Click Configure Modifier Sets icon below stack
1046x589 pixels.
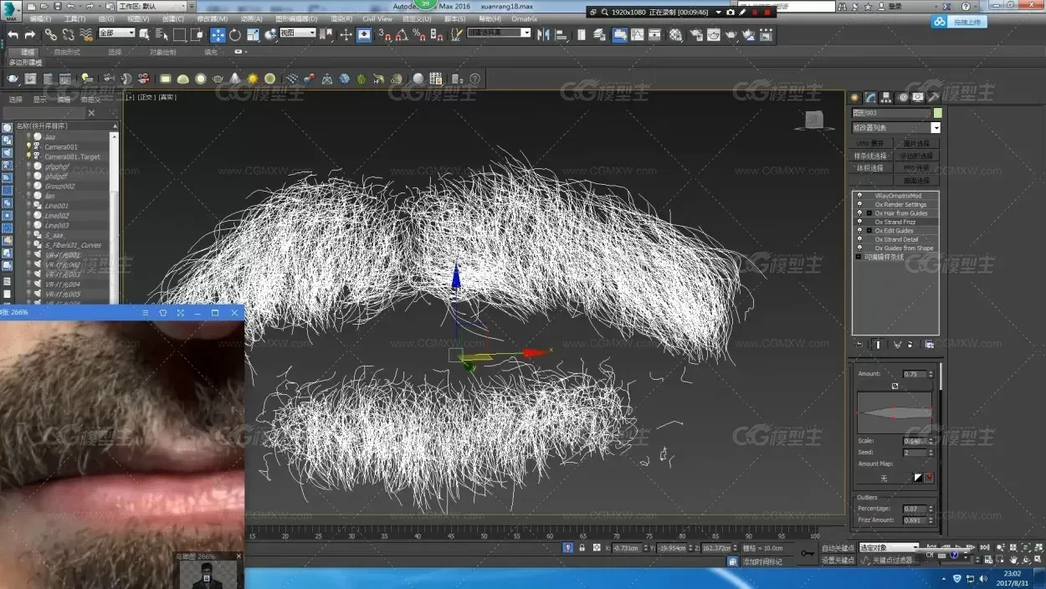point(929,344)
